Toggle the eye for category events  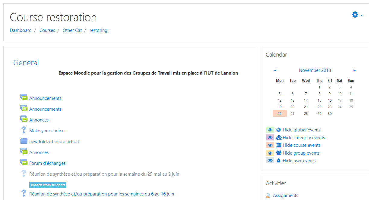(270, 138)
